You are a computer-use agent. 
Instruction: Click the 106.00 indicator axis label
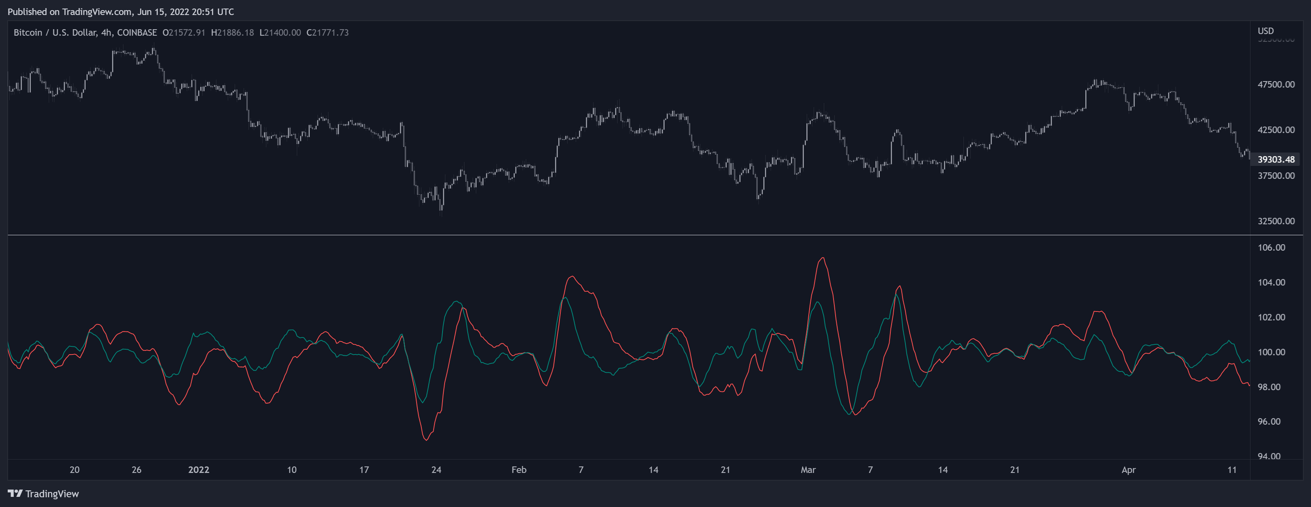pos(1271,248)
